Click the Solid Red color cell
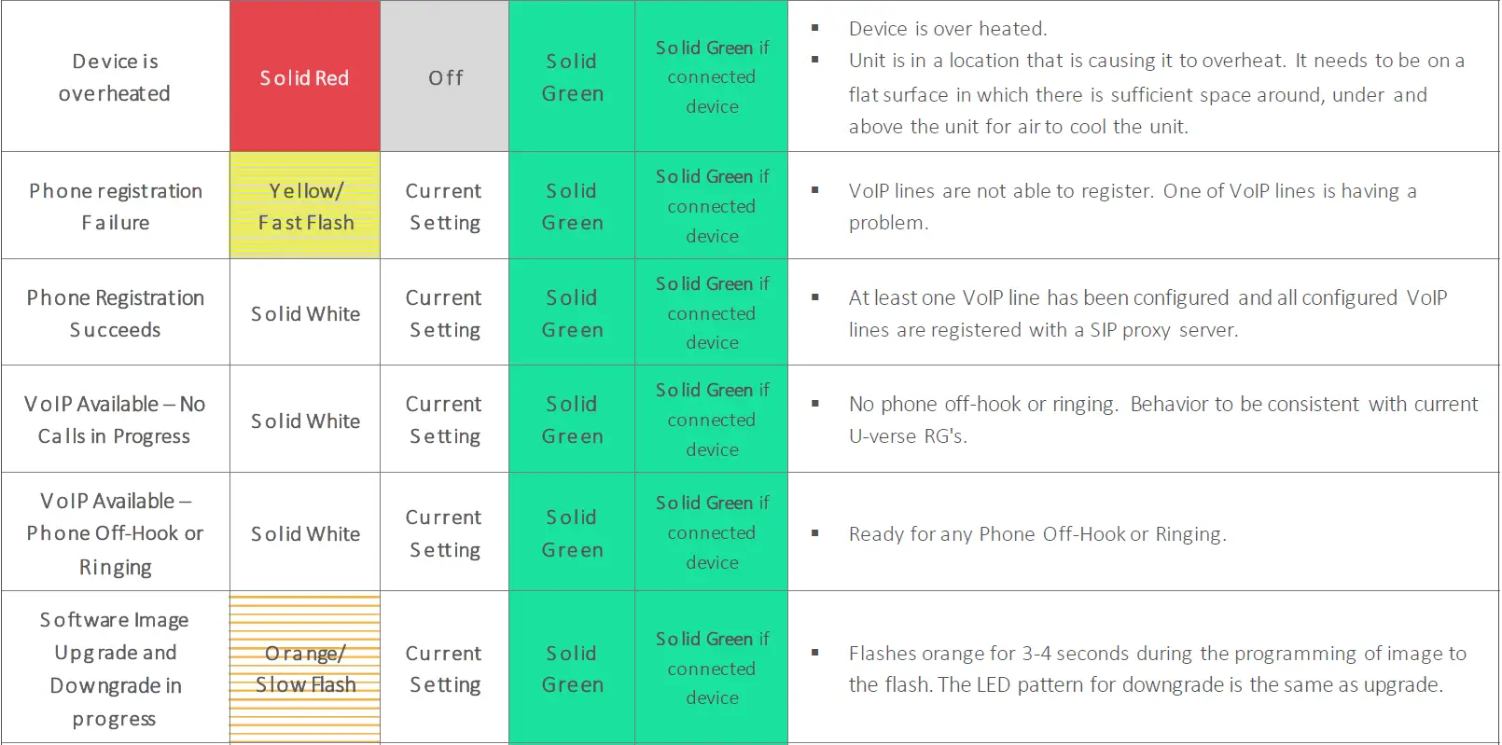The image size is (1502, 745). click(x=304, y=77)
